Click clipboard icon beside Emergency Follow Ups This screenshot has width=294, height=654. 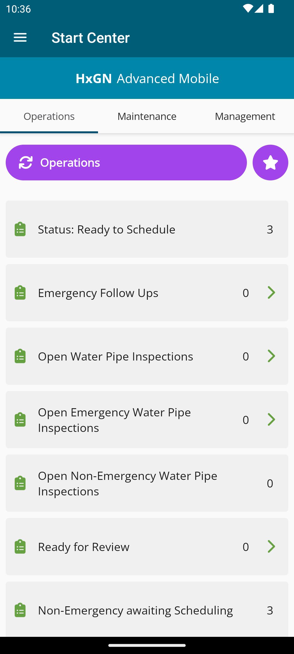20,293
